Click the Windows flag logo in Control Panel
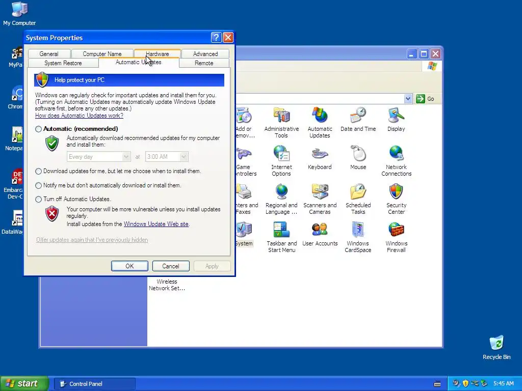The image size is (522, 391). (432, 66)
